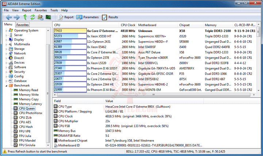Go up one level with green arrow
This screenshot has height=156, width=263.
(x=25, y=17)
